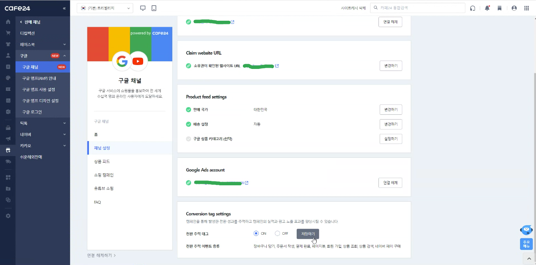Expand the 카카오 menu
Image resolution: width=536 pixels, height=265 pixels.
pyautogui.click(x=43, y=145)
